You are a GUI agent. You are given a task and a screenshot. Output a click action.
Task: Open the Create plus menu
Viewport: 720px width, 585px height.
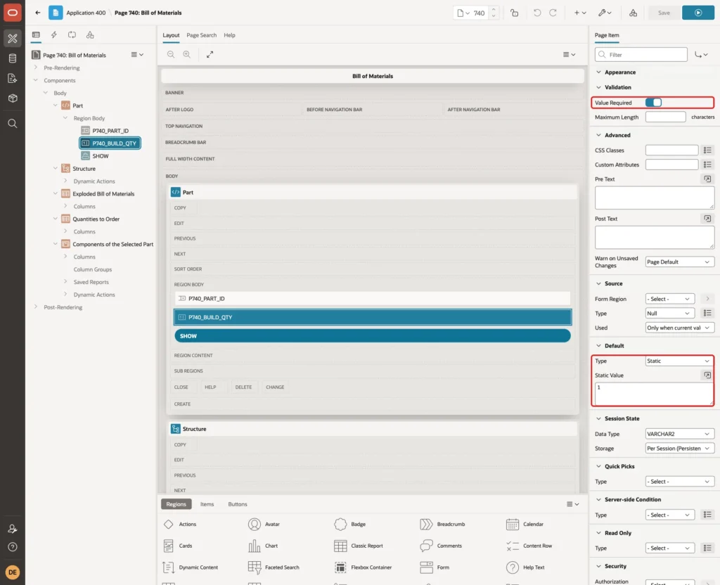580,13
